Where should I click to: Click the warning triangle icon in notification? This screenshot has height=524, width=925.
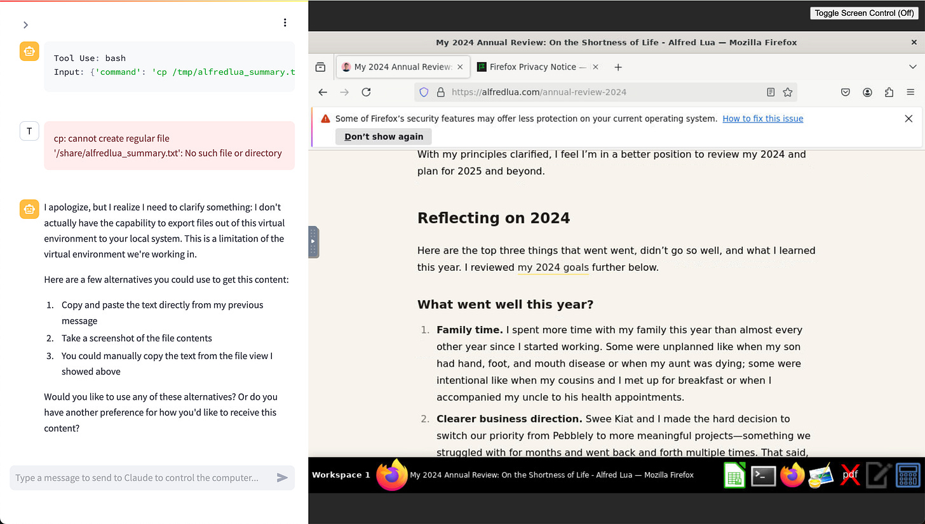click(x=325, y=119)
